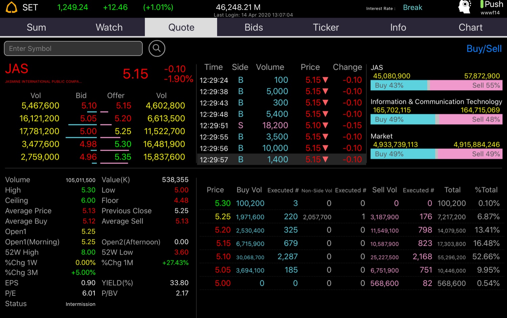
Task: Select bid price 4.98
Action: click(88, 144)
